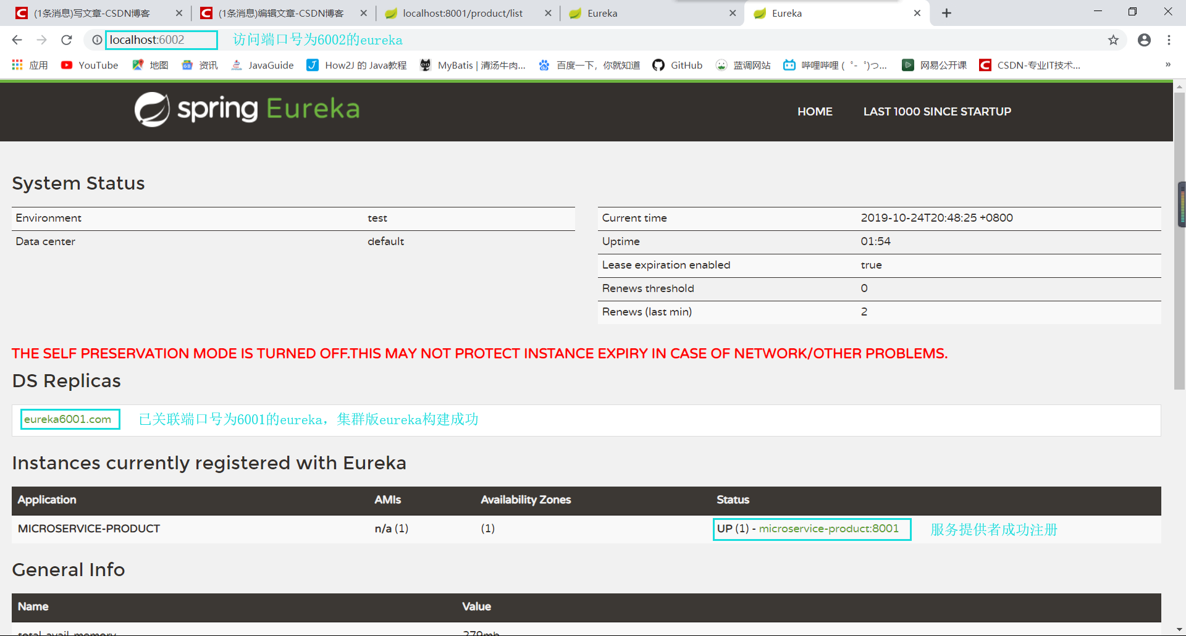Click the System Status heading
The height and width of the screenshot is (636, 1186).
(x=78, y=183)
